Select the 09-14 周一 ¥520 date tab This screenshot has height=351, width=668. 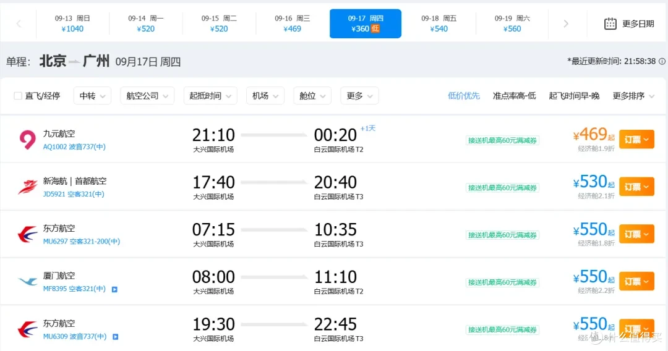pyautogui.click(x=146, y=24)
